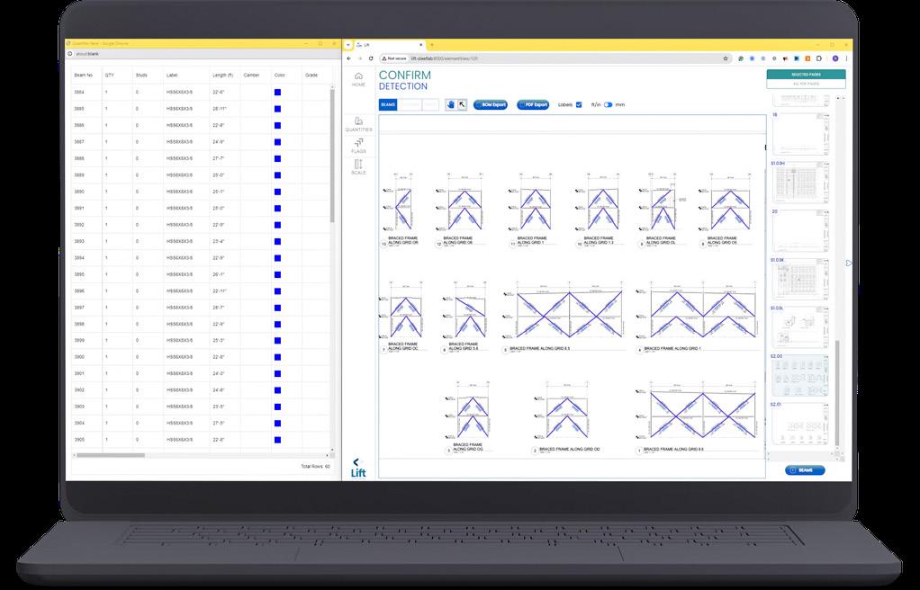Open page thumbnail S1.03L
Screen dimensions: 920x590
[x=799, y=327]
